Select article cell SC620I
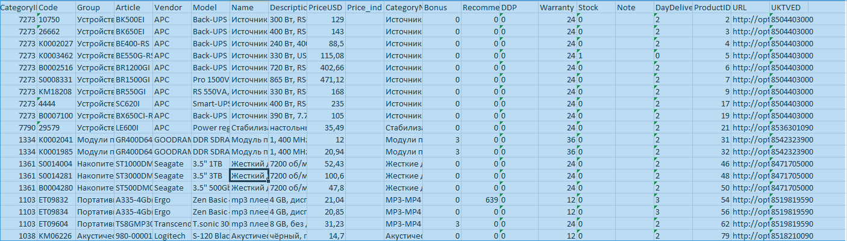The image size is (847, 241). coord(134,104)
